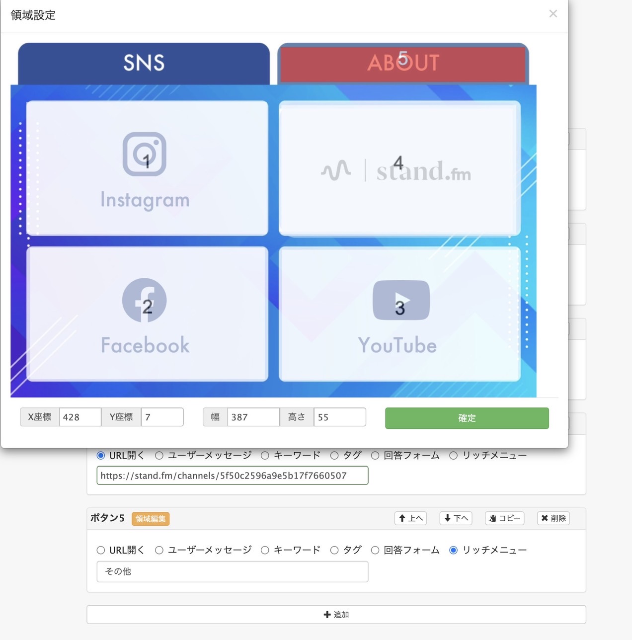Add a new button with 追加
This screenshot has height=640, width=632.
coord(336,615)
